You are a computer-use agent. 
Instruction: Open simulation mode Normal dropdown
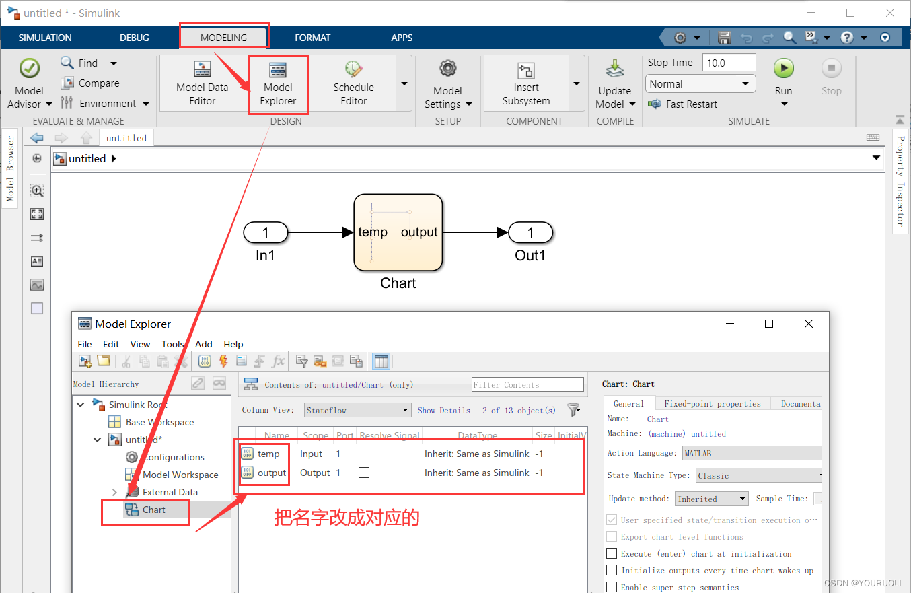(x=700, y=84)
